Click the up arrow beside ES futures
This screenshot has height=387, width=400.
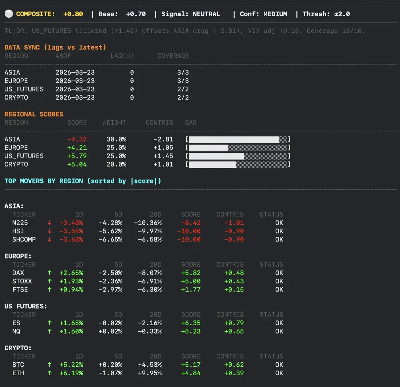(x=50, y=323)
